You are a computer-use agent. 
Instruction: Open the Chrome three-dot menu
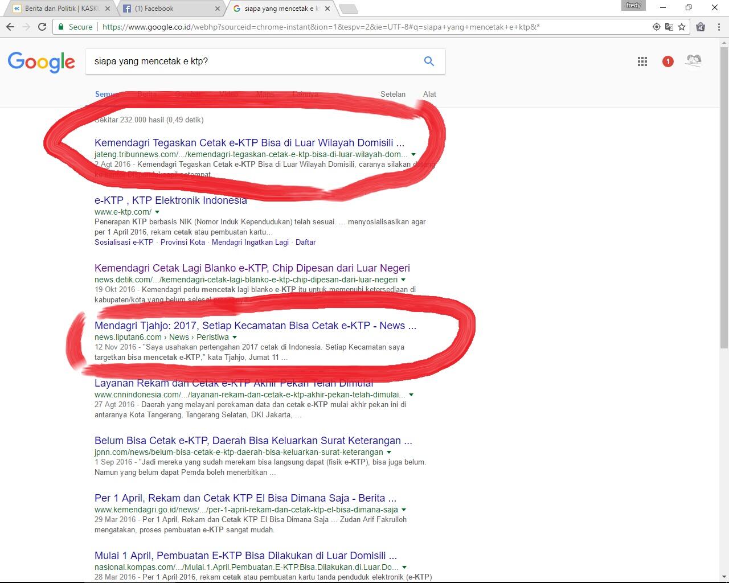(718, 27)
